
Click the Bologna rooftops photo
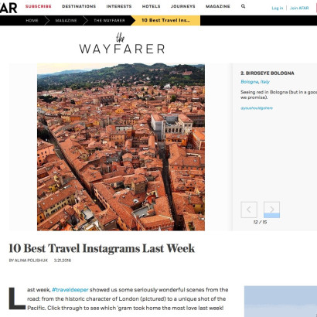click(121, 147)
